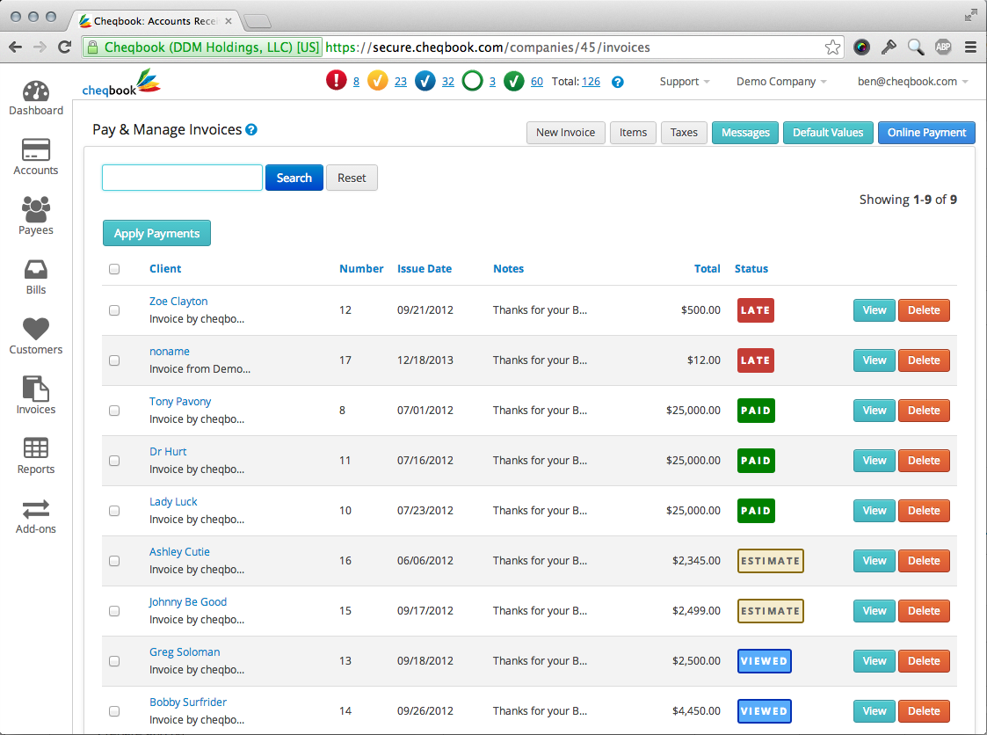Sort invoices by Number column
Screen dimensions: 987x735
click(x=361, y=269)
